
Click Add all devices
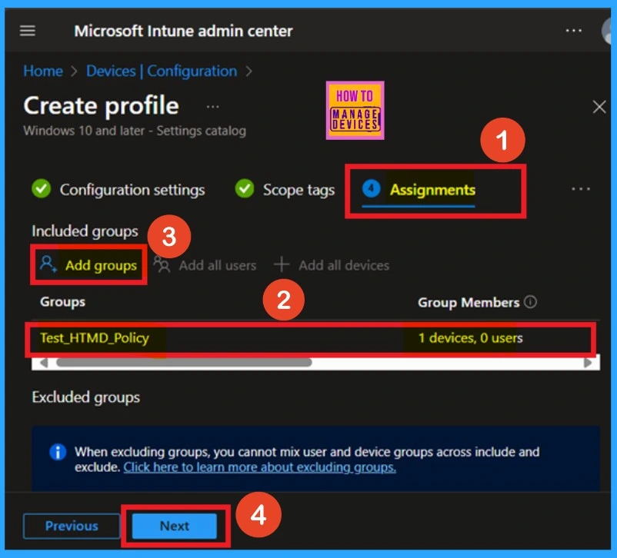tap(332, 265)
